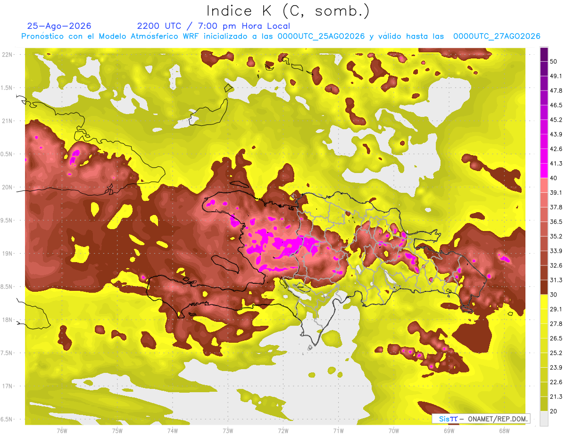This screenshot has width=566, height=437.
Task: Pick the dark purple colorbar segment above 50
Action: point(544,54)
